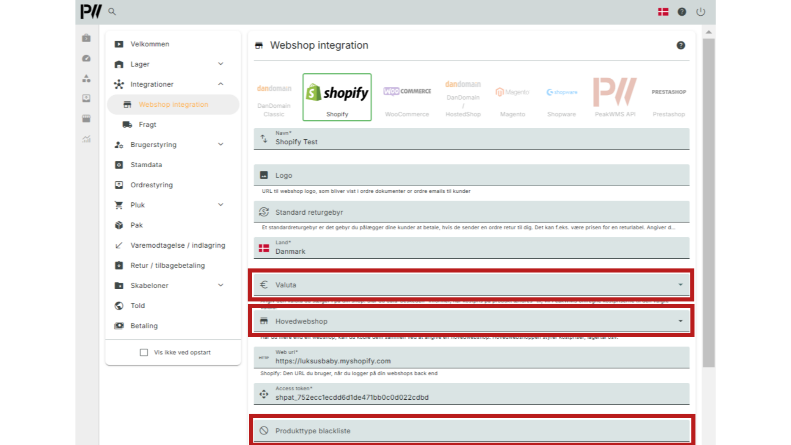Click the euro icon beside Valuta

(x=264, y=285)
